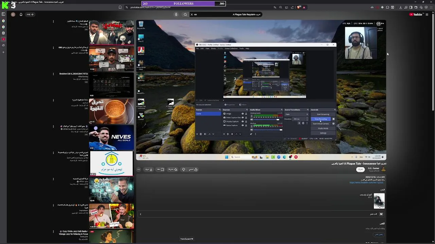Set transition Duration value field
This screenshot has height=244, width=435.
pyautogui.click(x=300, y=119)
